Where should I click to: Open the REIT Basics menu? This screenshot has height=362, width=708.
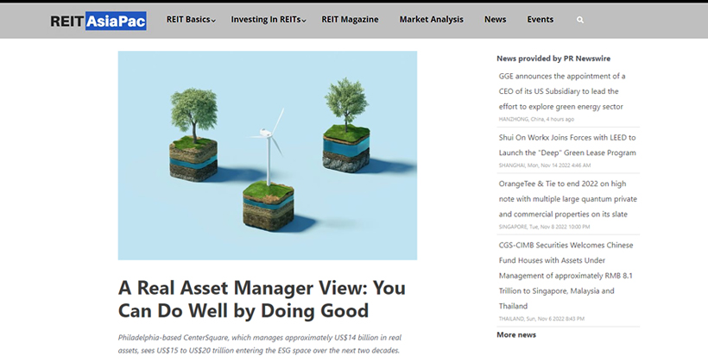pos(188,19)
